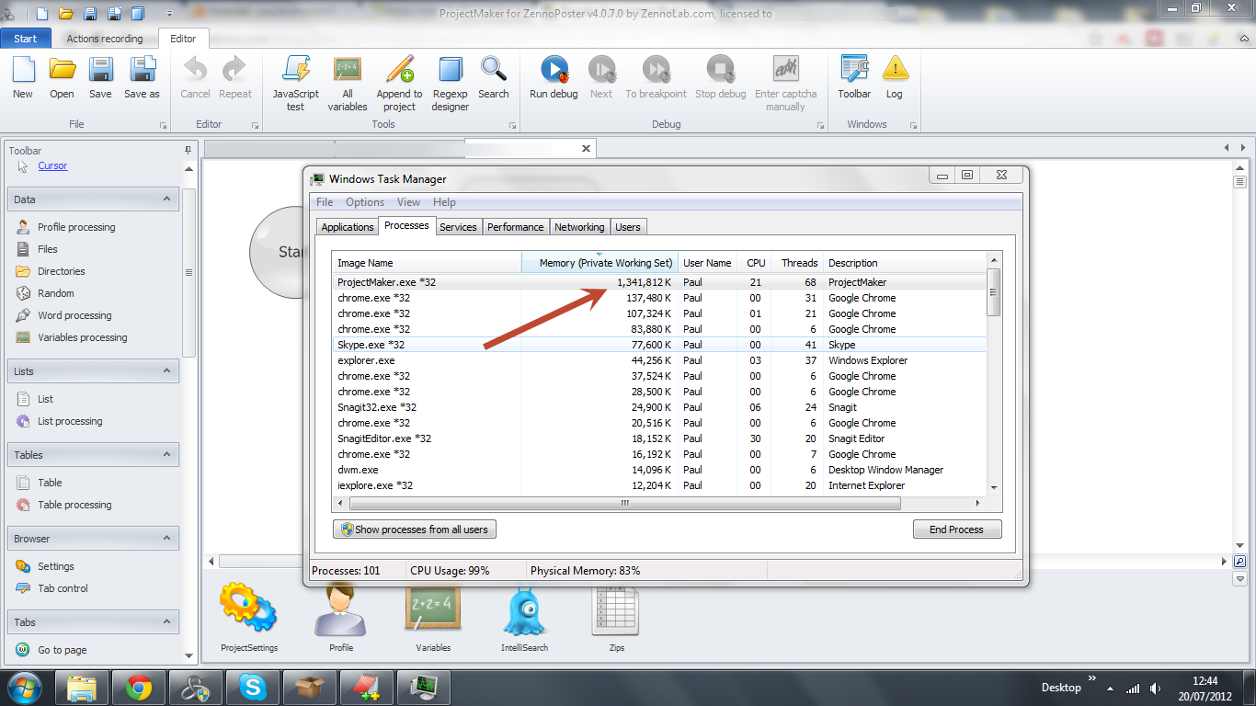Toggle the Toolbar window icon
Screen dimensions: 1256x706
click(x=854, y=70)
